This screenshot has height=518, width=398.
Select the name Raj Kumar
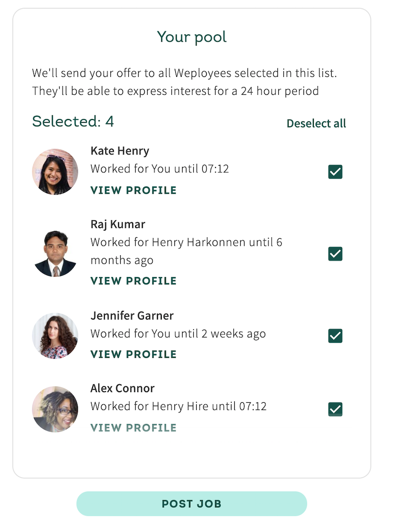tap(117, 224)
